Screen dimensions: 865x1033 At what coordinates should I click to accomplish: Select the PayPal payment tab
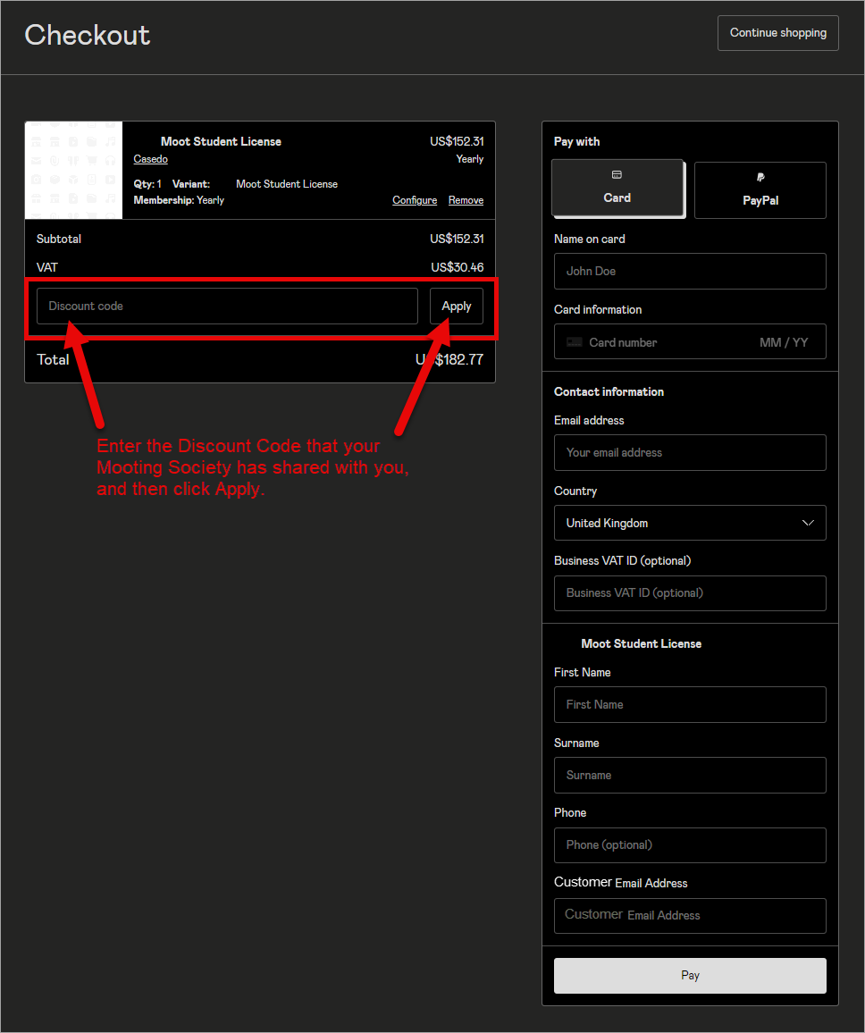click(x=760, y=190)
